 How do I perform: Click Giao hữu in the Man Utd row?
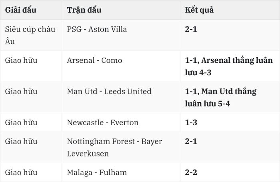tap(21, 92)
